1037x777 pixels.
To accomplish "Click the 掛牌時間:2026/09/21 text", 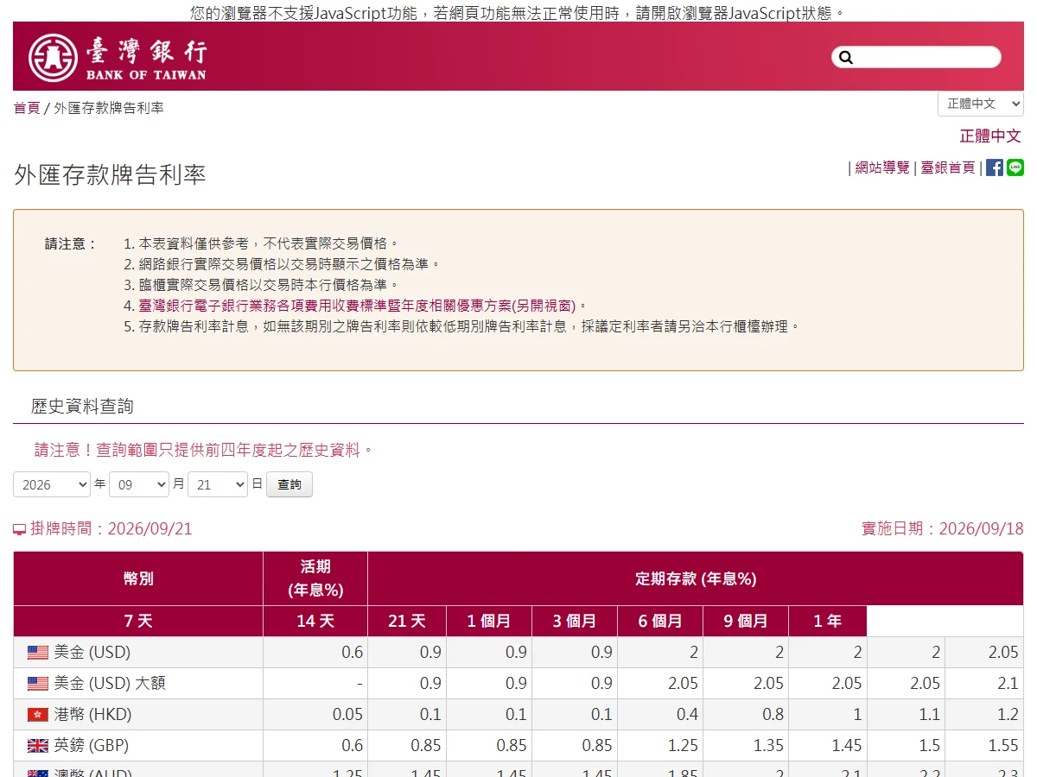I will (111, 528).
